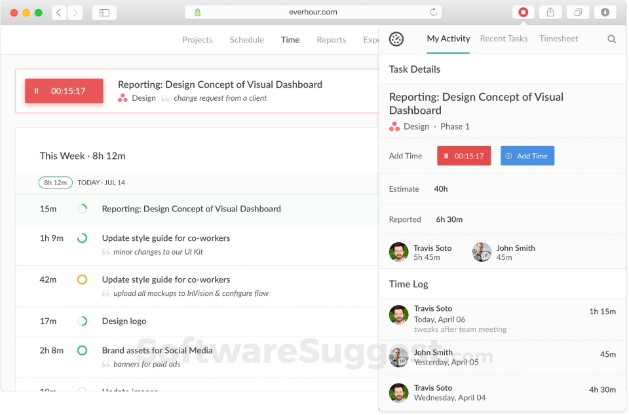This screenshot has height=415, width=629.
Task: Click the 2h 8m duration
Action: 51,350
